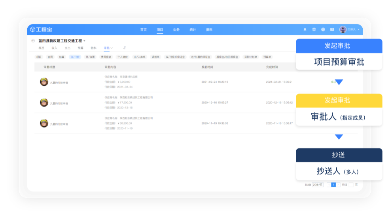Image resolution: width=390 pixels, height=218 pixels.
Task: Click the user avatar in top bar
Action: 343,30
